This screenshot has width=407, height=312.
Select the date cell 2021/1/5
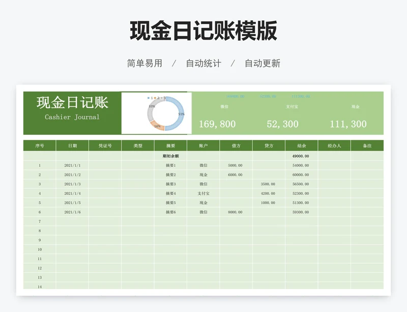(x=72, y=203)
